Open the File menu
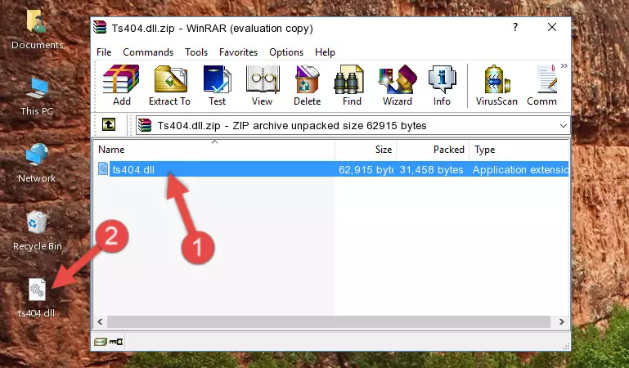Viewport: 629px width, 368px height. (104, 52)
